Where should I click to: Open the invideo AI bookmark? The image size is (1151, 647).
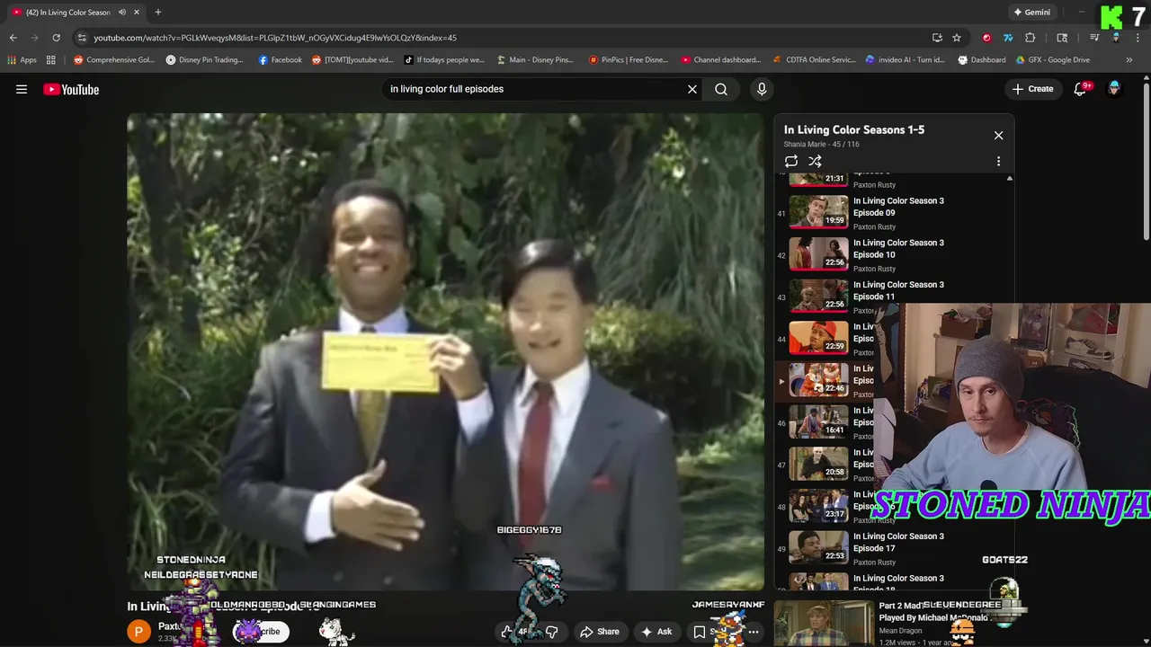pos(906,60)
